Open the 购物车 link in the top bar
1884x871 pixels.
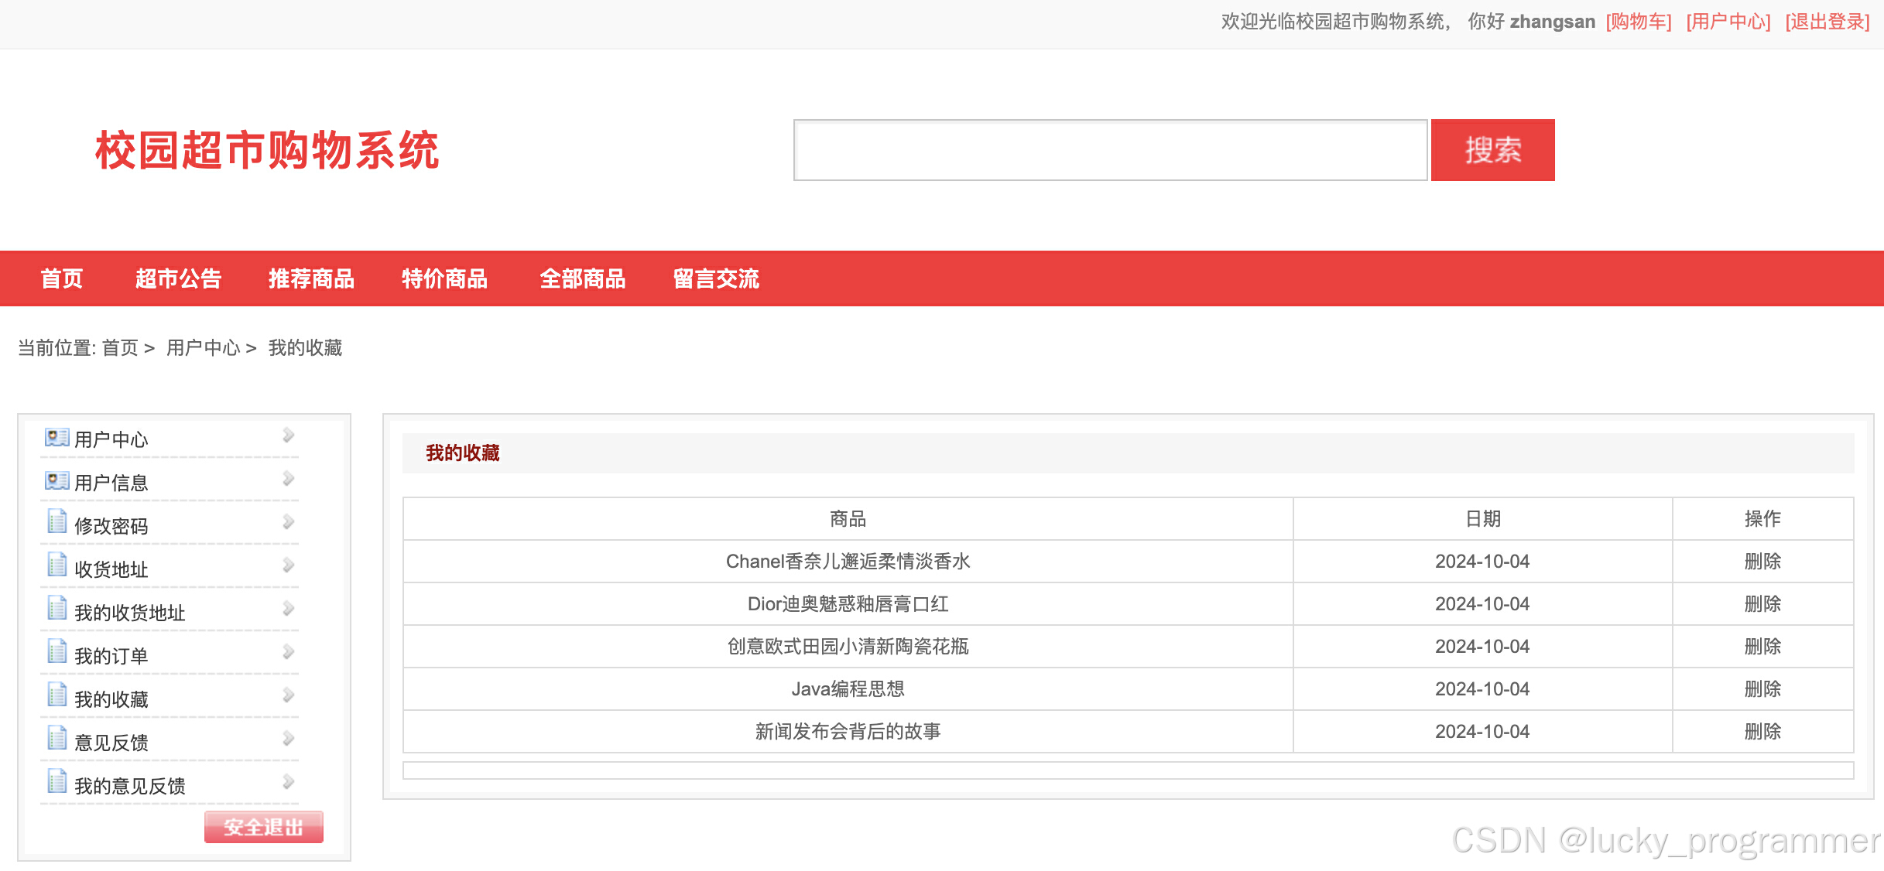pyautogui.click(x=1638, y=22)
